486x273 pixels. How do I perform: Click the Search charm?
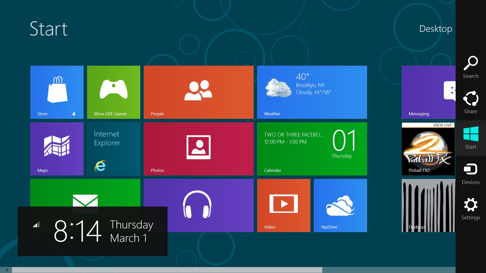[x=471, y=67]
